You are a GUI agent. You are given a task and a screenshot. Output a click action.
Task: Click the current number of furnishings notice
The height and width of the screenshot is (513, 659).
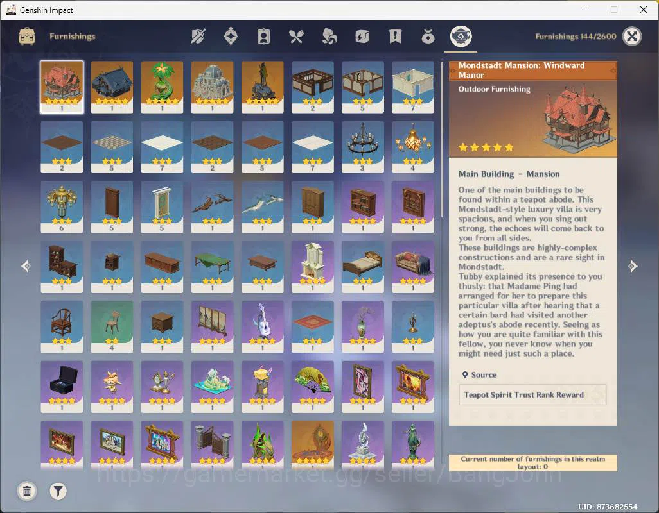(x=533, y=463)
